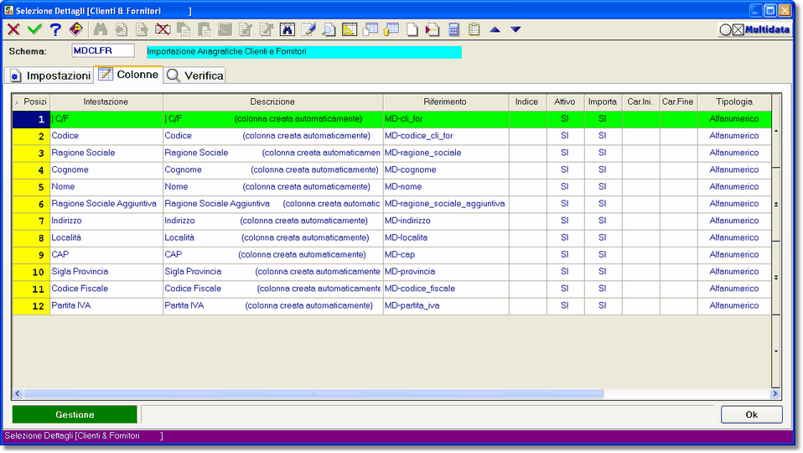This screenshot has width=803, height=453.
Task: Click the MD-nome reference cell
Action: point(446,186)
